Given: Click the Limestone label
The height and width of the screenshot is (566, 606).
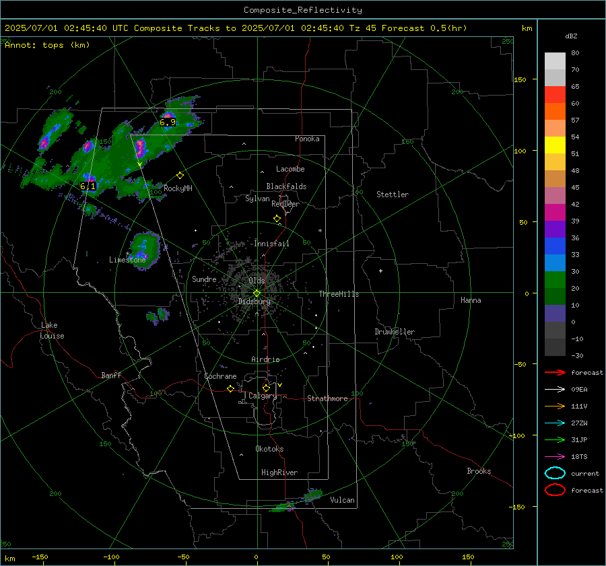Looking at the screenshot, I should [127, 260].
